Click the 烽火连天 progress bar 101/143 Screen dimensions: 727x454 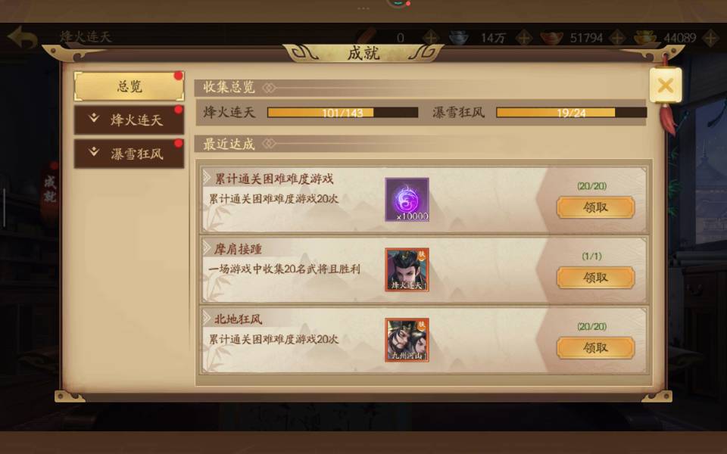tap(342, 113)
